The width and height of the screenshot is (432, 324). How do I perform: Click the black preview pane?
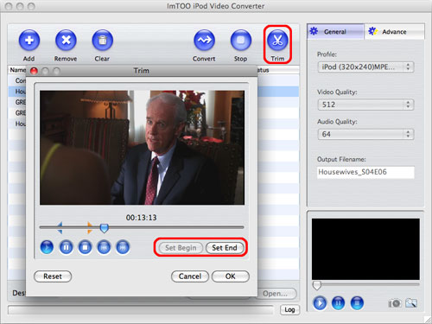pos(365,249)
